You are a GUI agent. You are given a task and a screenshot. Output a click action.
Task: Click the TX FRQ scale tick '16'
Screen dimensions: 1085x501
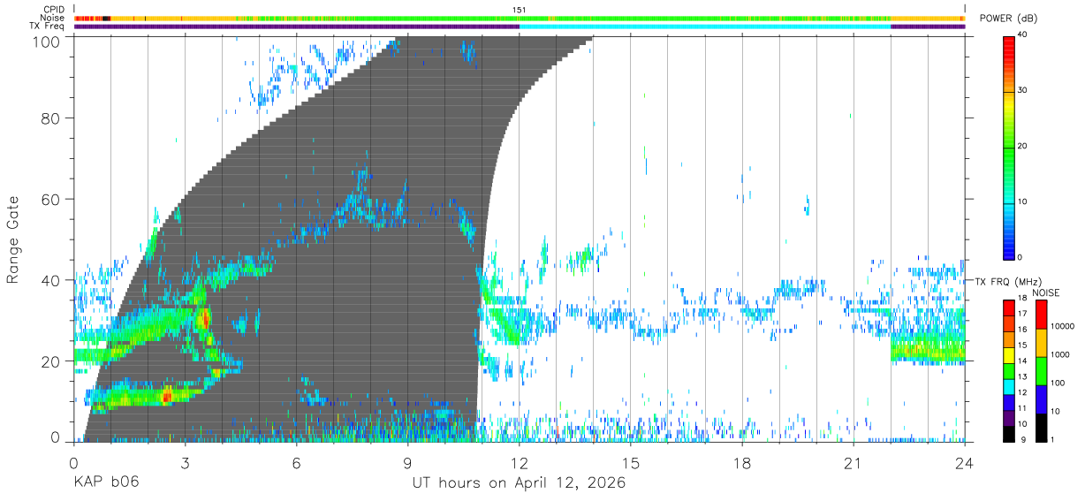tap(1023, 329)
